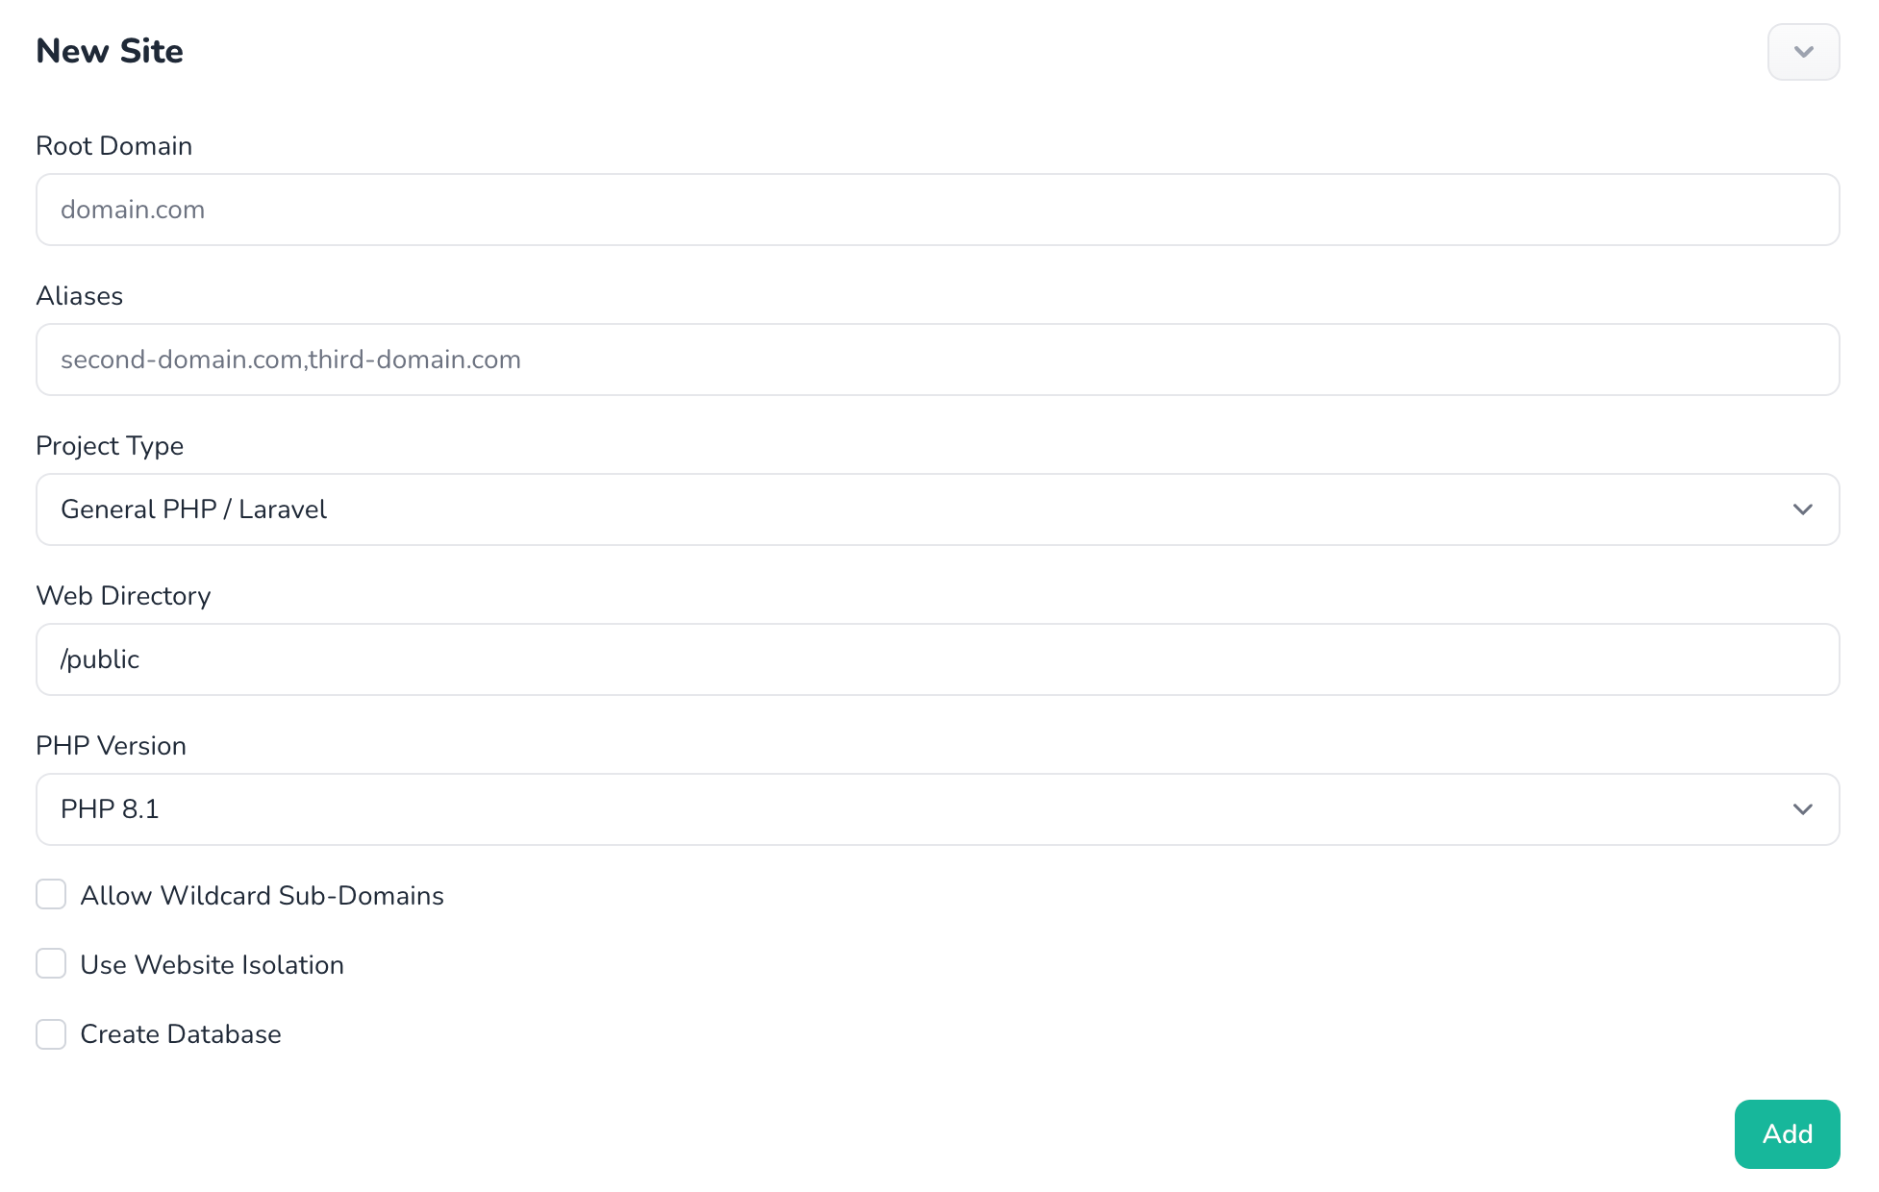Toggle Use Website Isolation on
Screen dimensions: 1879x1192
point(51,965)
